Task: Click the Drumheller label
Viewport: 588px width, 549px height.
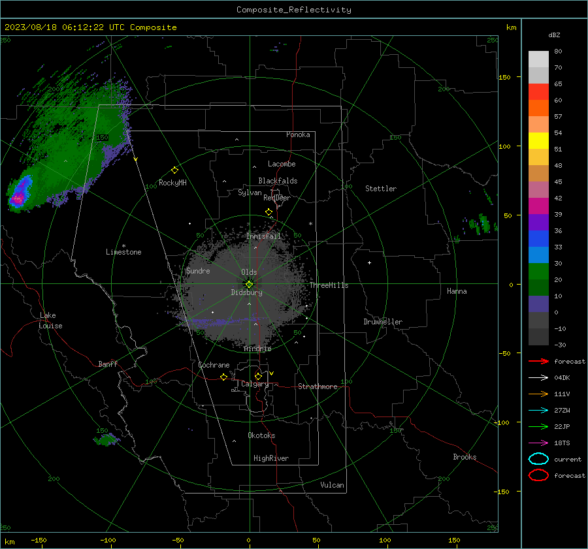Action: click(x=383, y=322)
